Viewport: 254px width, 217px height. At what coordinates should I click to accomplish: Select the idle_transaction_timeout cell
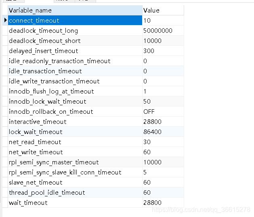tap(75, 71)
